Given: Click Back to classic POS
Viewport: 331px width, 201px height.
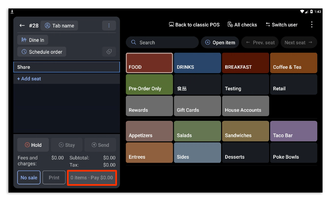Looking at the screenshot, I should [194, 25].
